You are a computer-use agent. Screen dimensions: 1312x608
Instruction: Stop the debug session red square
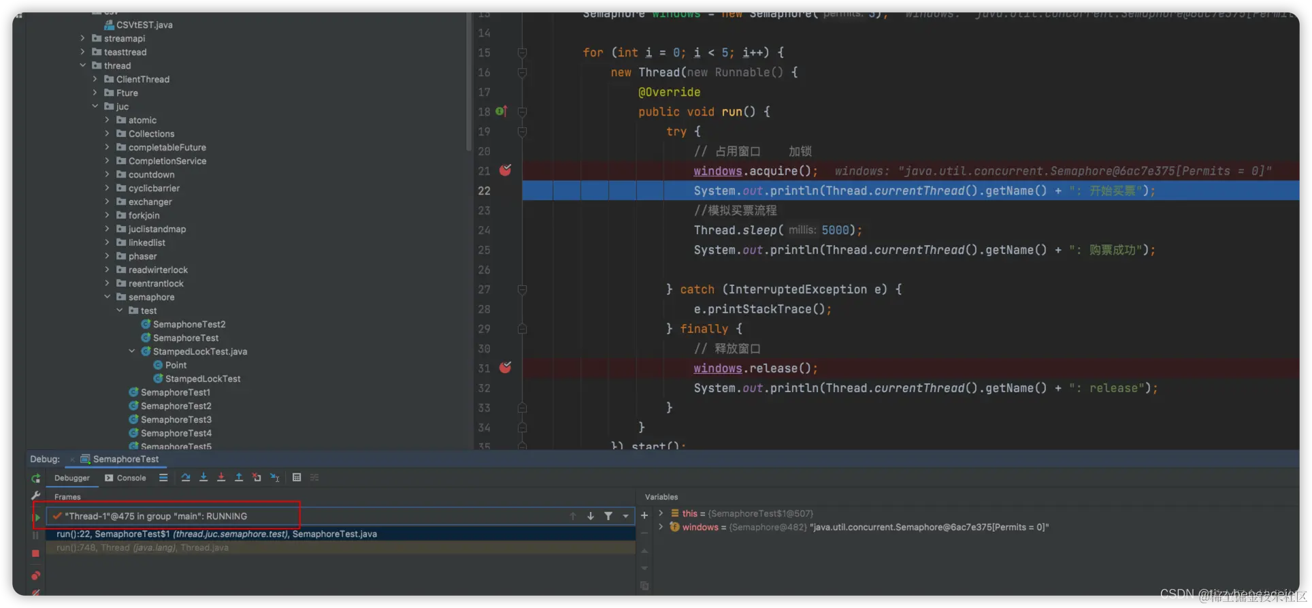point(36,554)
